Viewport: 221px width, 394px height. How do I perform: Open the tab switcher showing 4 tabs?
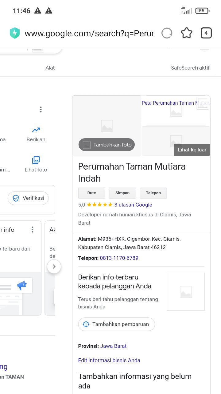[x=206, y=33]
